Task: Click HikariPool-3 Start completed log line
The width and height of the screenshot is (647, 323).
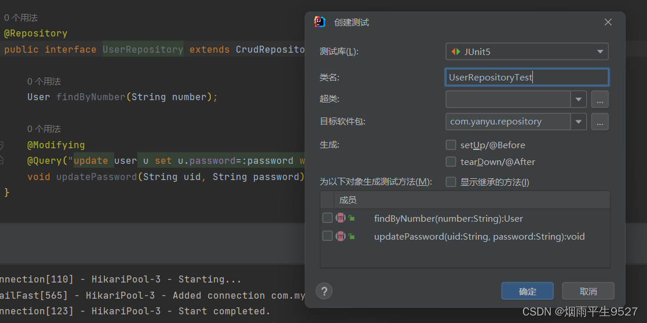Action: (135, 311)
